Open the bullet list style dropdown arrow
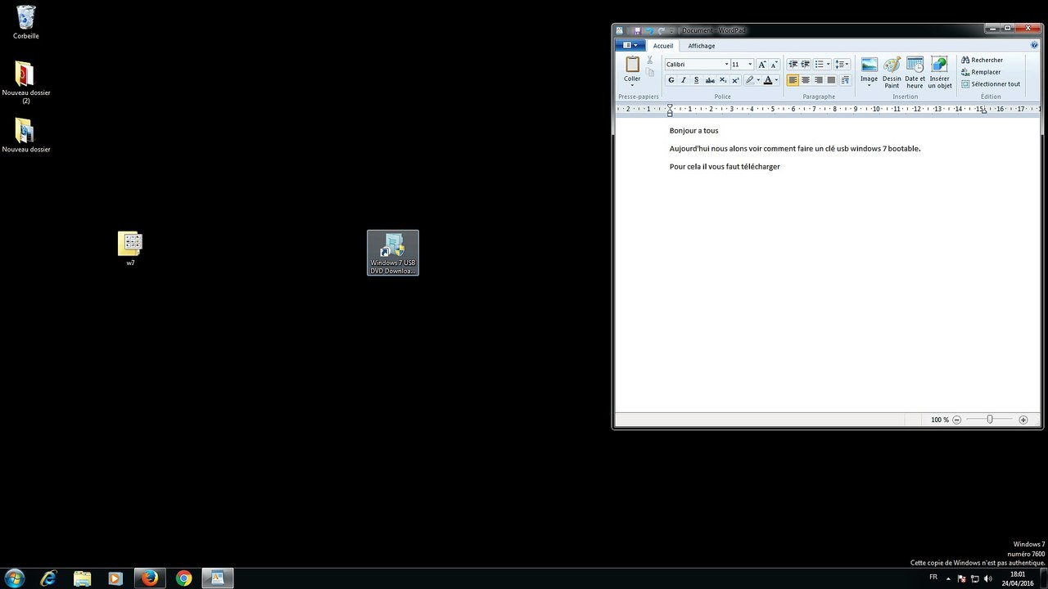The image size is (1048, 589). [x=828, y=64]
